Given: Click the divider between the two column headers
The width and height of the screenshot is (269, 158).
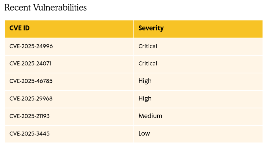Looking at the screenshot, I should tap(134, 29).
